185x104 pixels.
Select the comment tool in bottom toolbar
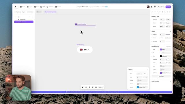(89, 87)
